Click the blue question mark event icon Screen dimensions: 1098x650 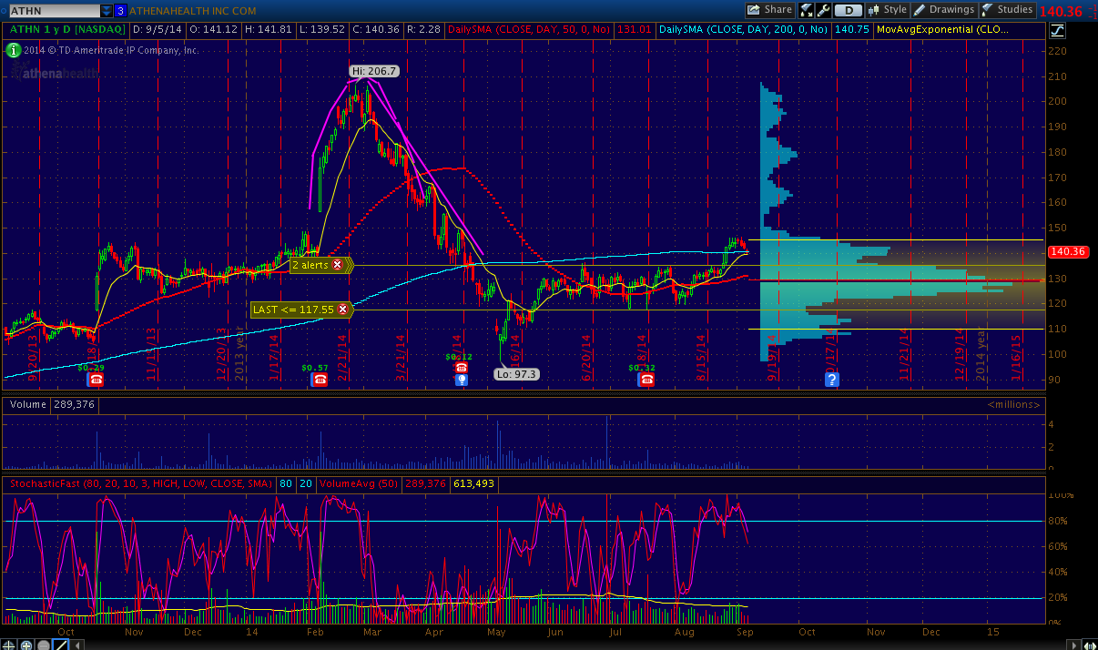831,380
